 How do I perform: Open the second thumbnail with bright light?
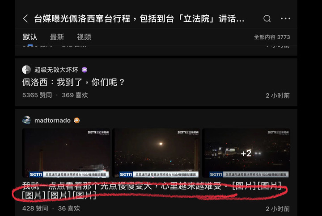(156, 153)
